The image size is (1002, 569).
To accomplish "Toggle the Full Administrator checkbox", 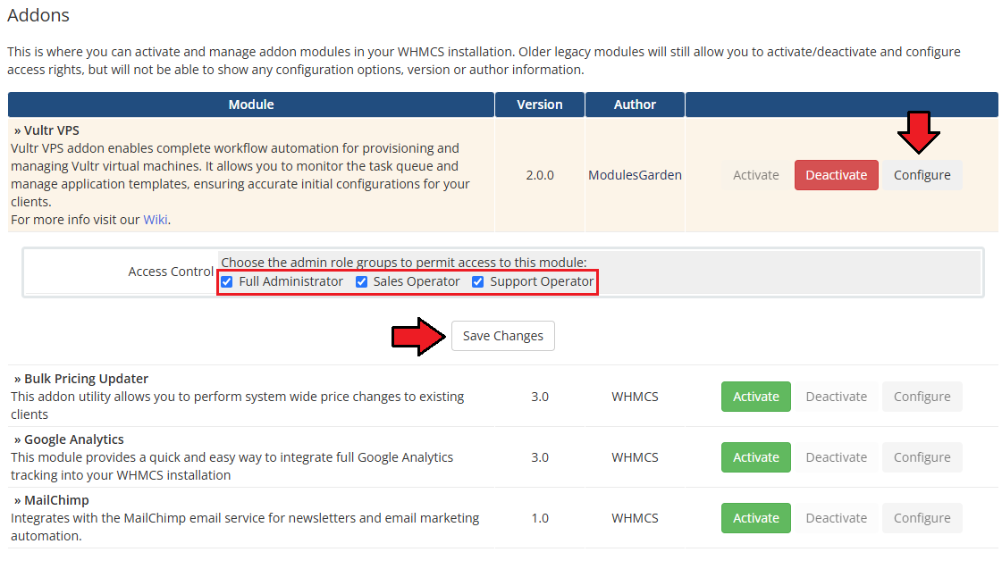I will click(x=227, y=281).
